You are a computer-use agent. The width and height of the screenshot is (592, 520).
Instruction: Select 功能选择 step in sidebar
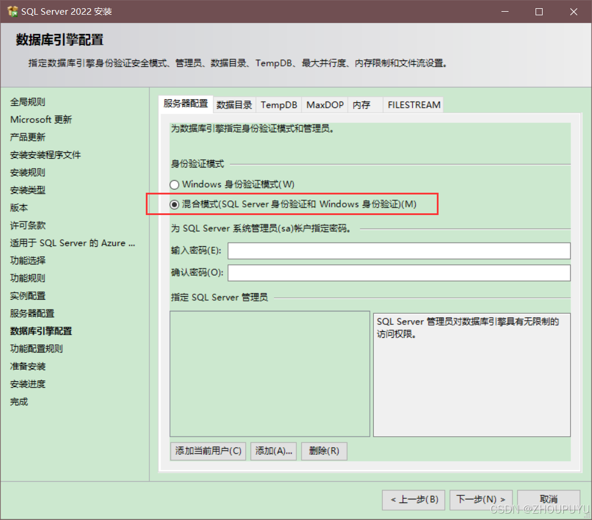pos(28,261)
